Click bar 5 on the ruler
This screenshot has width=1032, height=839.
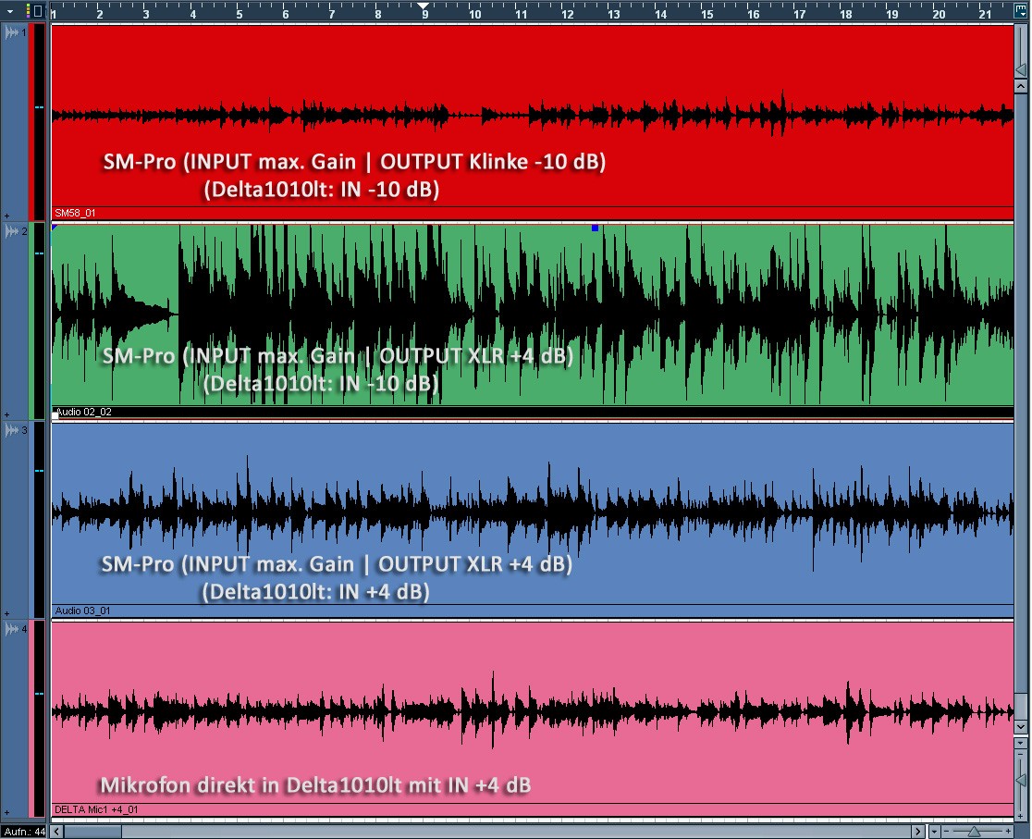click(x=239, y=14)
